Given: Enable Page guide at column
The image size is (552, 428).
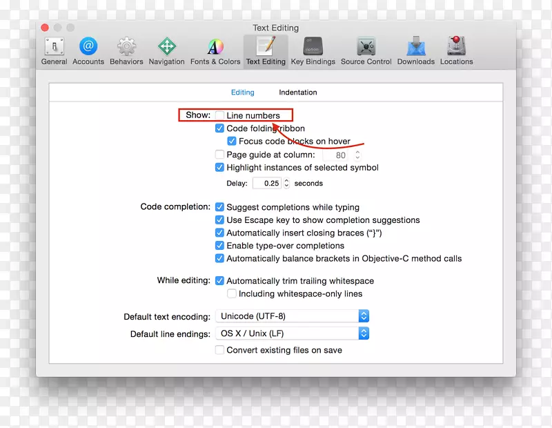Looking at the screenshot, I should pyautogui.click(x=220, y=155).
